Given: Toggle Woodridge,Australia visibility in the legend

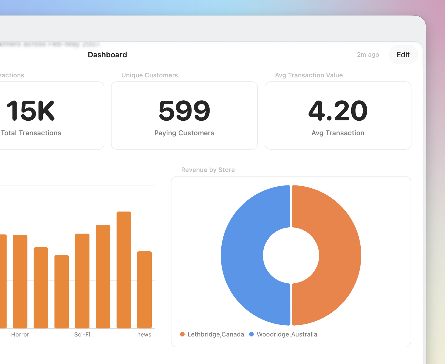Looking at the screenshot, I should pos(287,334).
